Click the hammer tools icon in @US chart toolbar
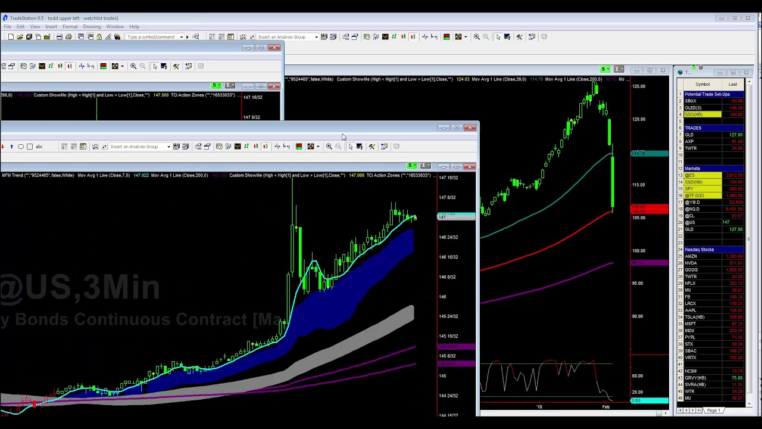 point(371,146)
